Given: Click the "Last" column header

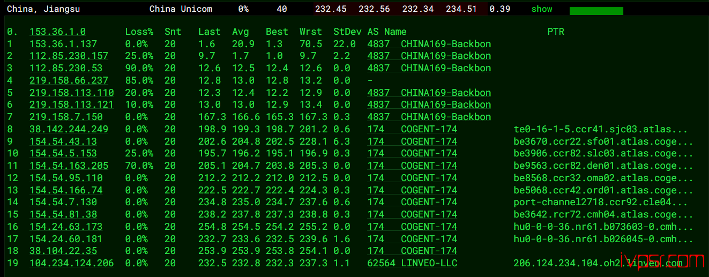Looking at the screenshot, I should [x=210, y=32].
